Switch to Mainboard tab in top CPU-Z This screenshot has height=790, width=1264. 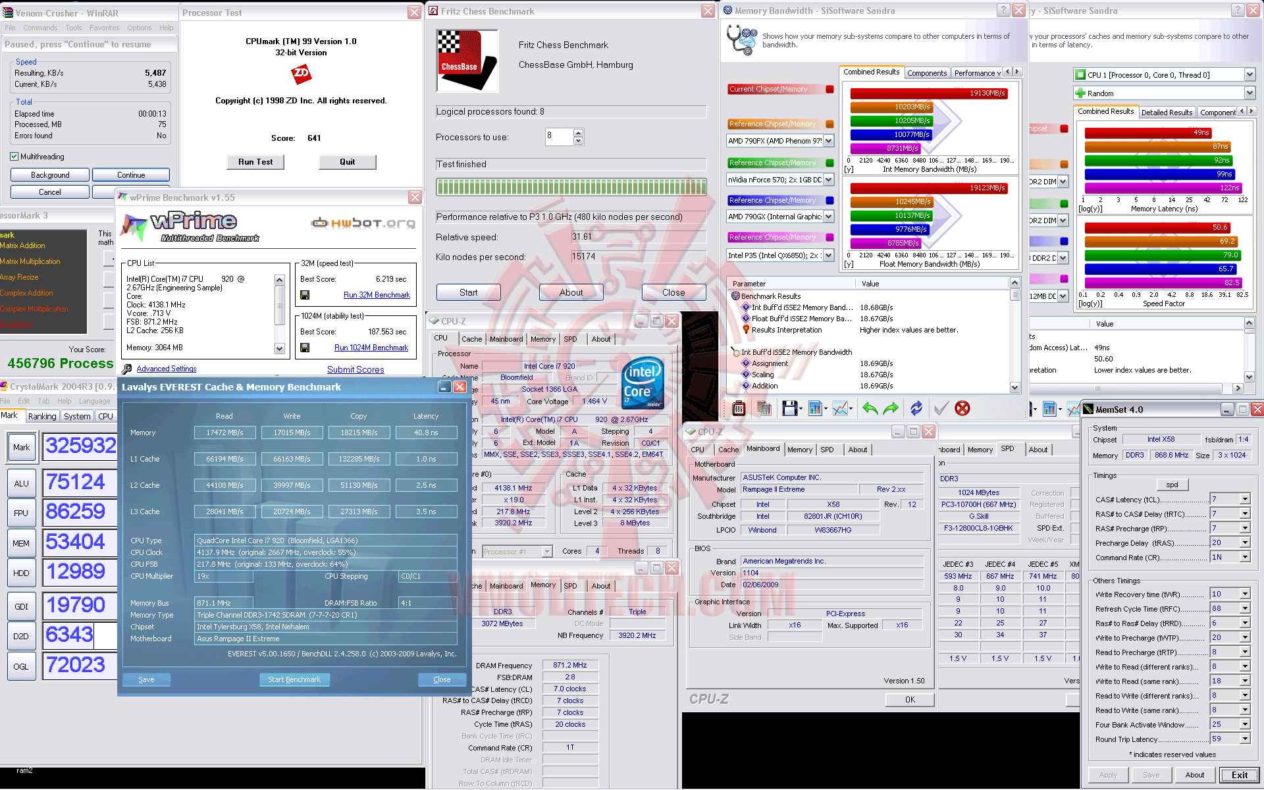coord(506,339)
